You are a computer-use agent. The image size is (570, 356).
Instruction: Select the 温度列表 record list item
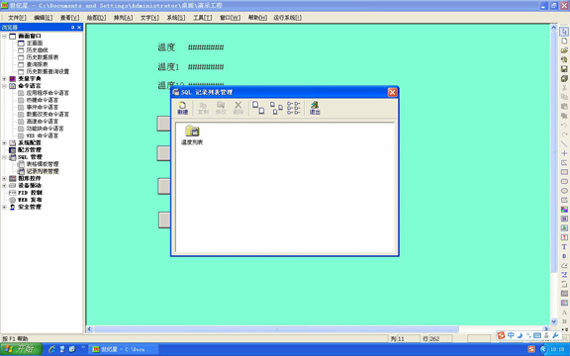coord(192,135)
